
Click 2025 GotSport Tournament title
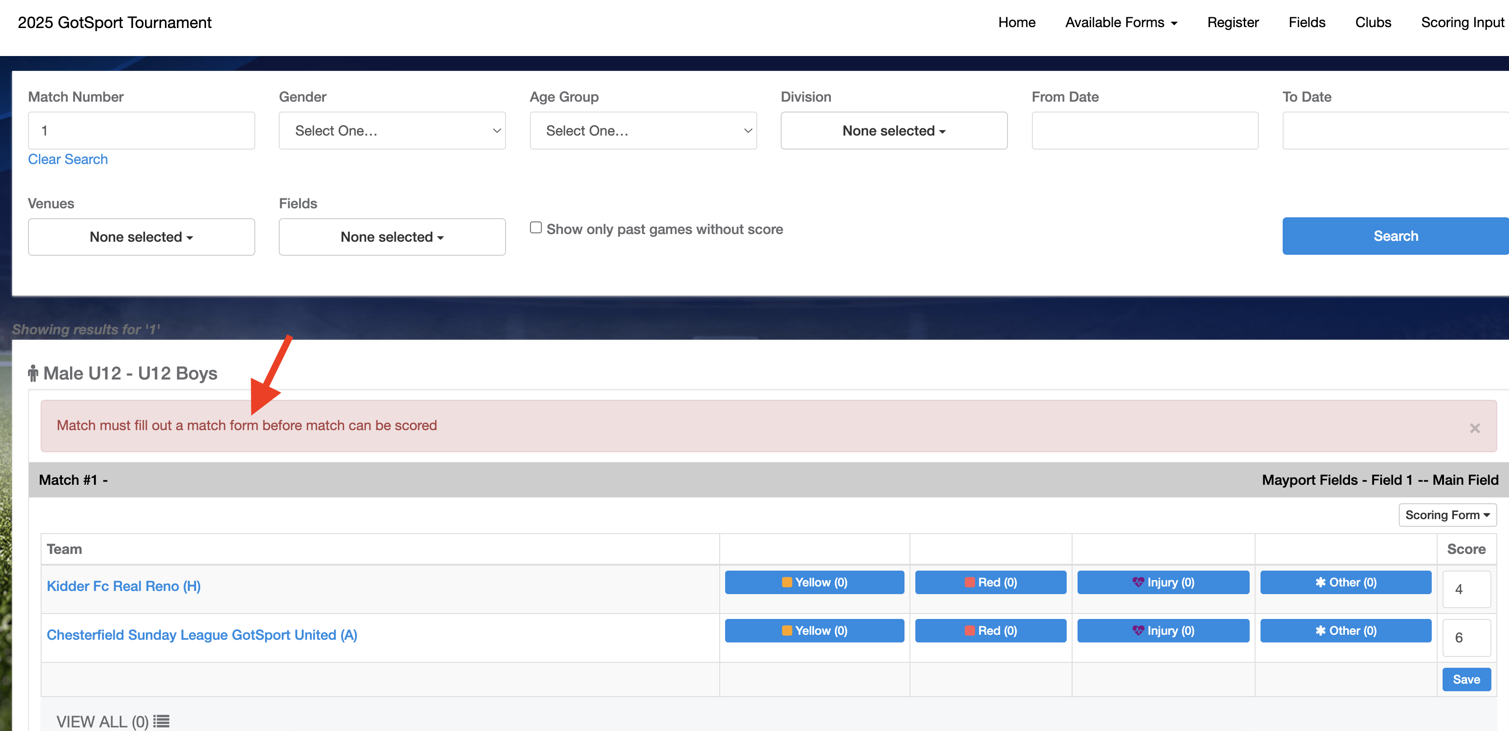(x=114, y=22)
